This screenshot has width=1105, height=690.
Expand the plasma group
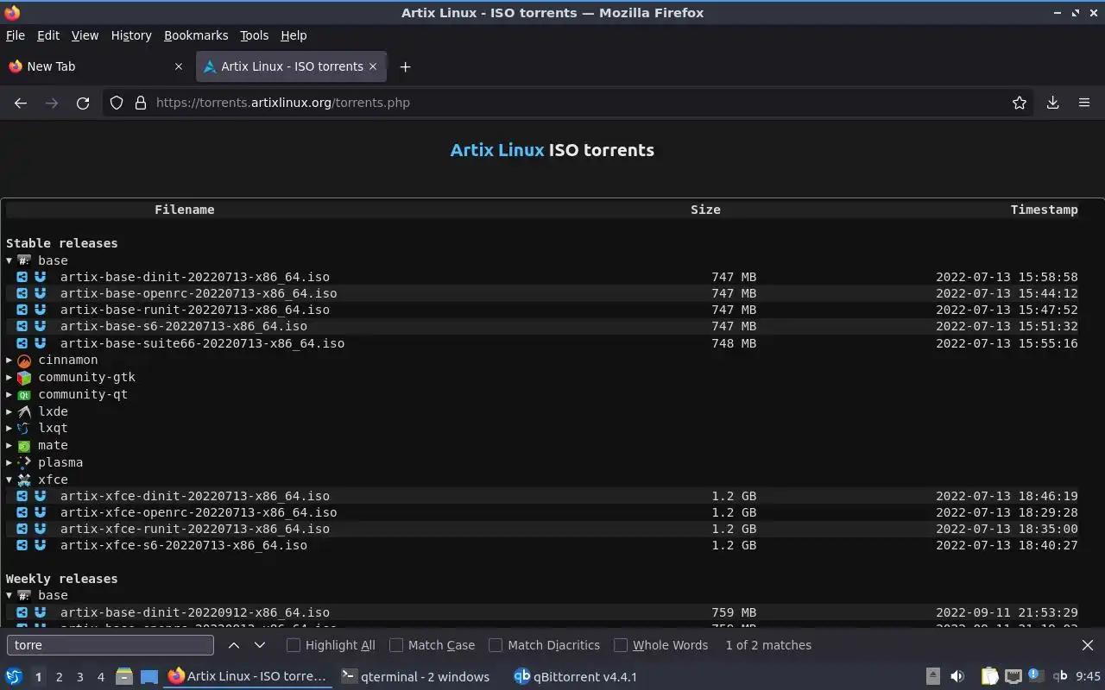tap(9, 462)
